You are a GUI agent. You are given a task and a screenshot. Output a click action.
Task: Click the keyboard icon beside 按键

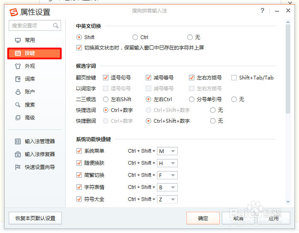point(18,53)
